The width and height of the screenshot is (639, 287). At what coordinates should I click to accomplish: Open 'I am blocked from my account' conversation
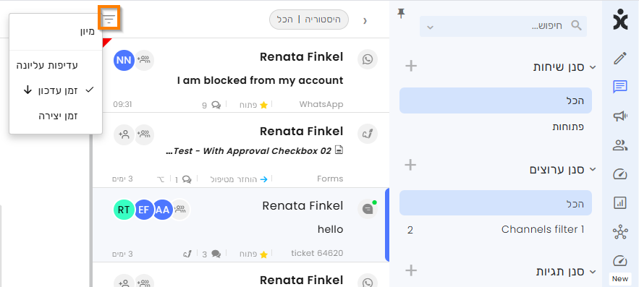tap(241, 75)
